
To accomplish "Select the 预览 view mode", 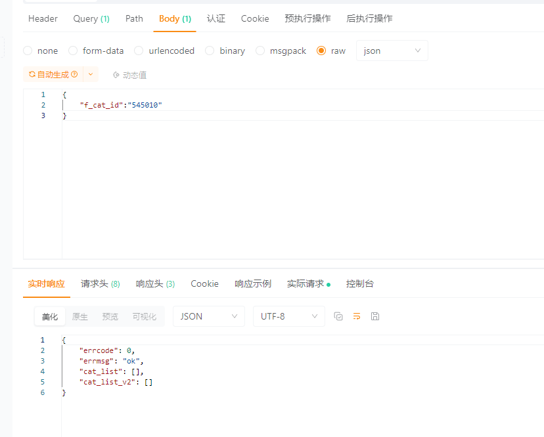I will coord(110,316).
